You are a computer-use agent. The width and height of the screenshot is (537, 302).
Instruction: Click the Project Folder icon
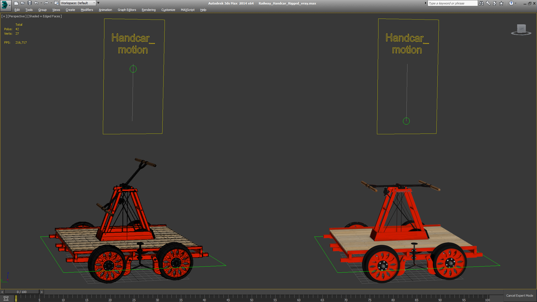(56, 3)
